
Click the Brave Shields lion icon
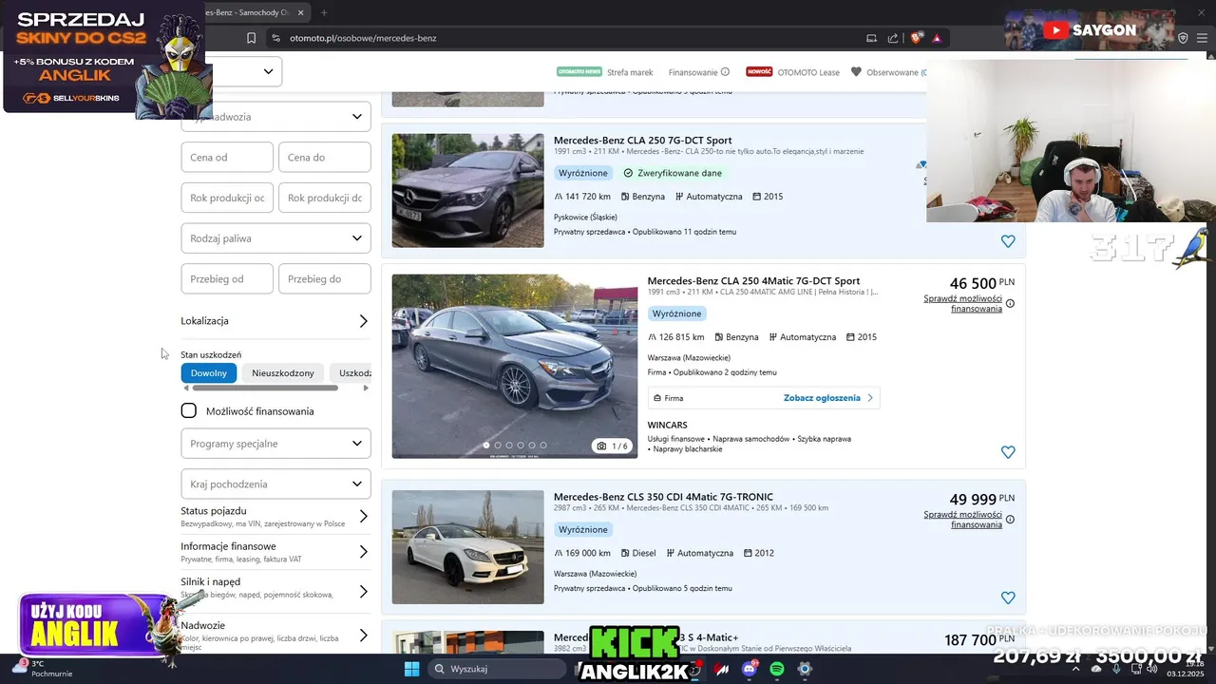click(916, 38)
